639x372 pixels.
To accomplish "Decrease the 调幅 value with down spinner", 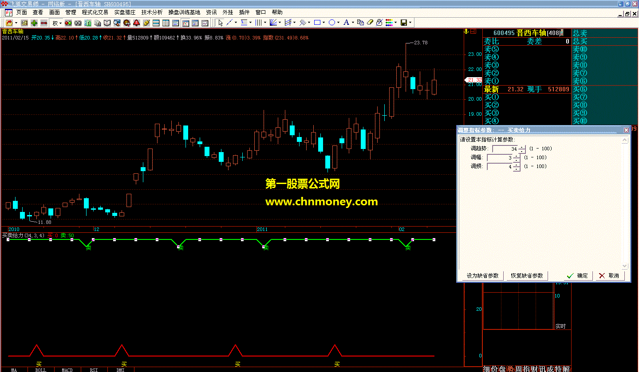I will pos(517,160).
